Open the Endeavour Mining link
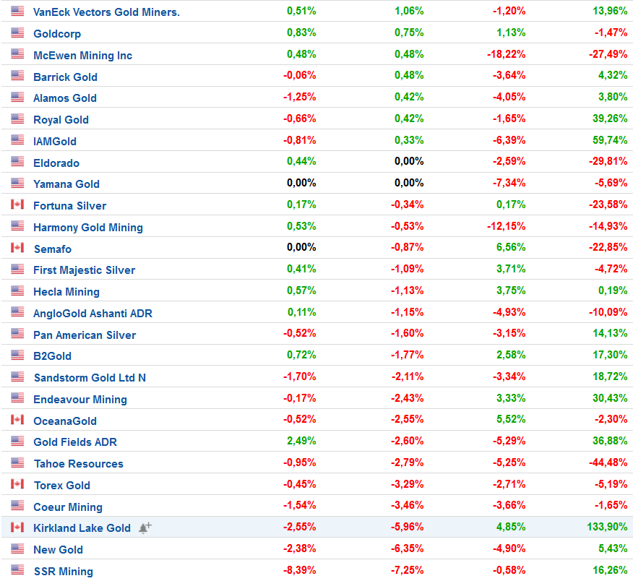This screenshot has height=581, width=633. (x=80, y=400)
